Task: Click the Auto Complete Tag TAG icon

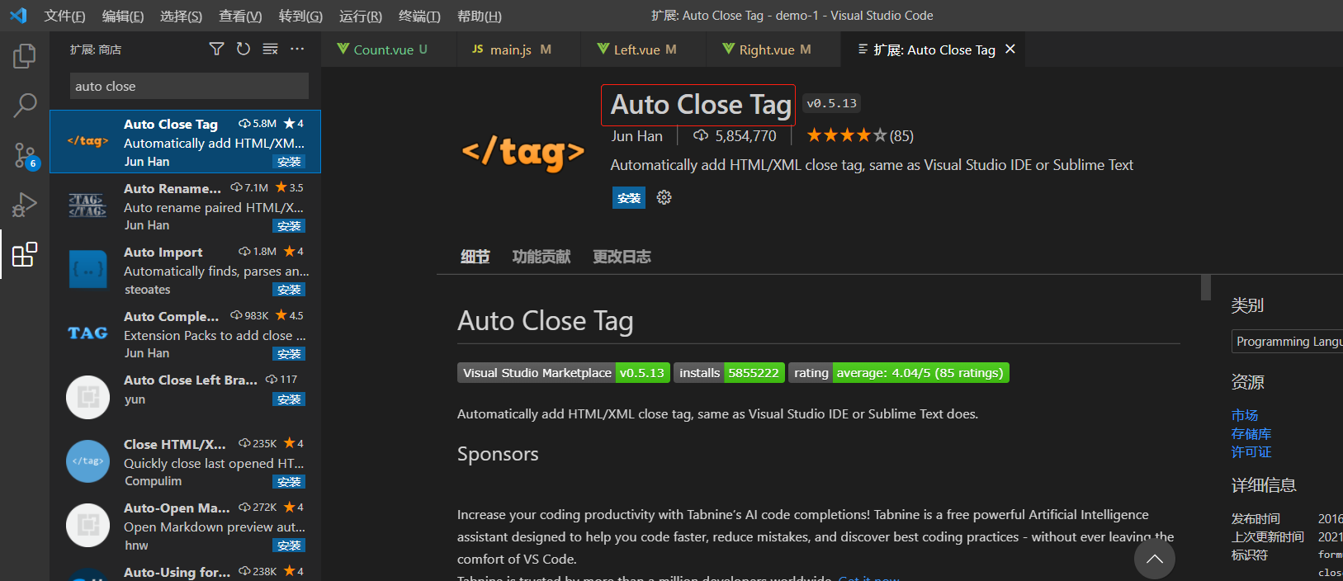Action: 87,333
